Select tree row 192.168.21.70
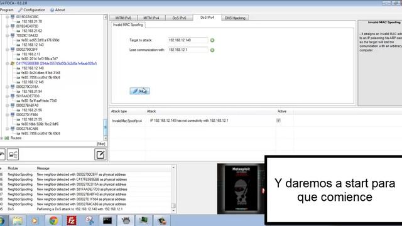The image size is (402, 226). [32, 21]
